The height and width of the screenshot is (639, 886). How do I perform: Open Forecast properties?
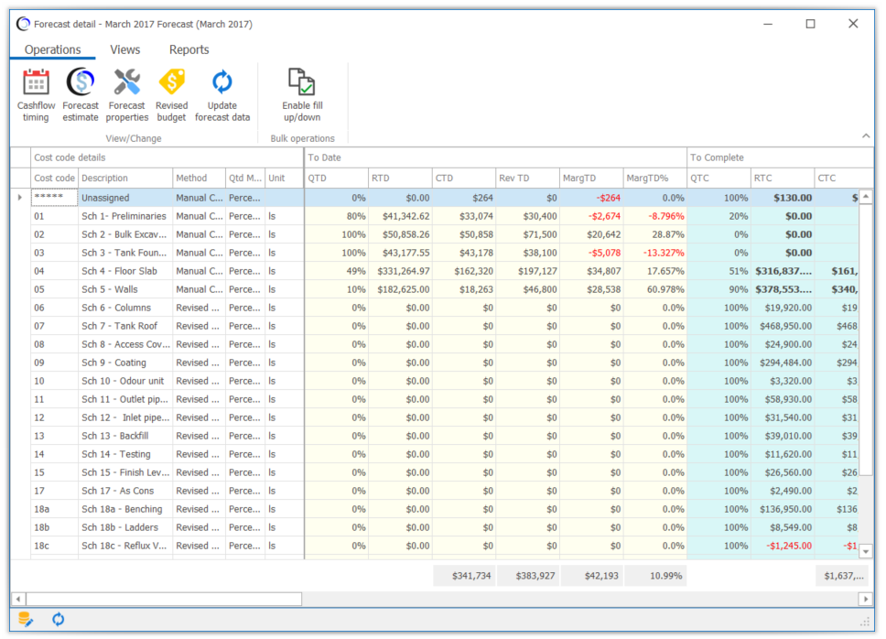tap(126, 95)
